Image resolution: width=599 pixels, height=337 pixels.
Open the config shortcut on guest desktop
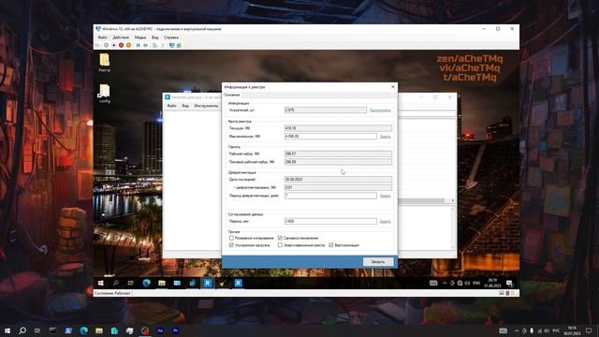(104, 94)
